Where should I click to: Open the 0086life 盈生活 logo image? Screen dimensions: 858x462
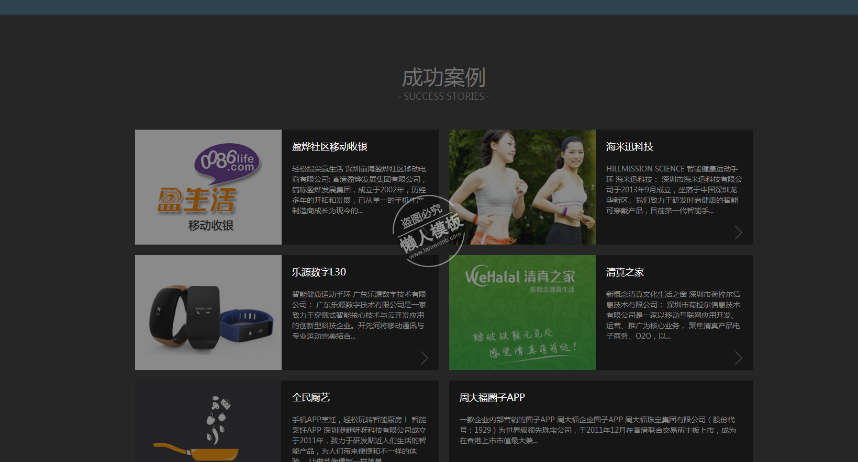(x=208, y=187)
